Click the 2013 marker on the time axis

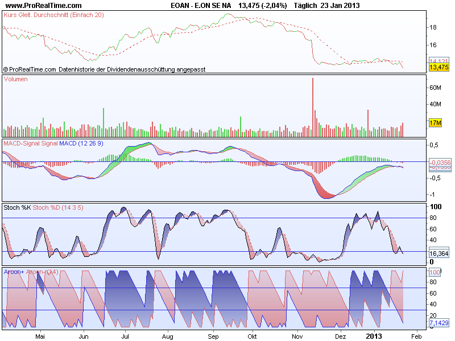(374, 336)
